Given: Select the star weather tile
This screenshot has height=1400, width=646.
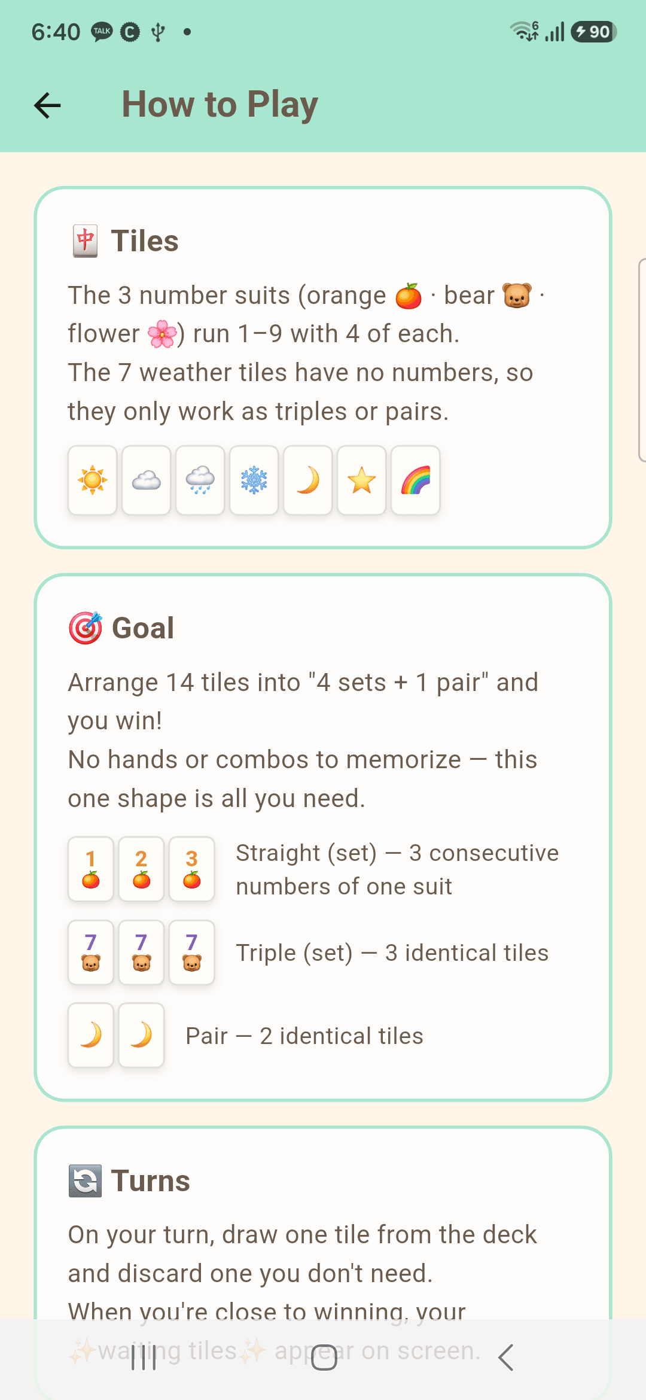Looking at the screenshot, I should [361, 480].
